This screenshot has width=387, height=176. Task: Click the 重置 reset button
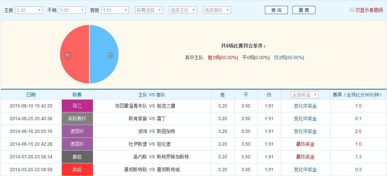coord(304,10)
